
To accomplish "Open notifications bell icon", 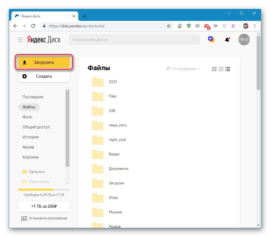I will pos(227,40).
